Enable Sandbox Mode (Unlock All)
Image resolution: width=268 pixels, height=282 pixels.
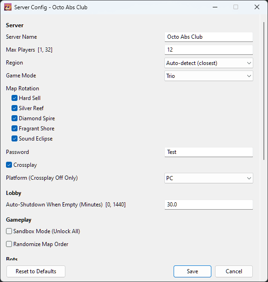(9, 231)
